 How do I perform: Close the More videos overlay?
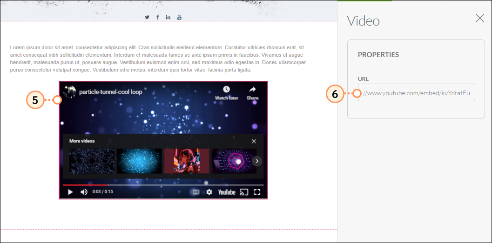click(254, 141)
